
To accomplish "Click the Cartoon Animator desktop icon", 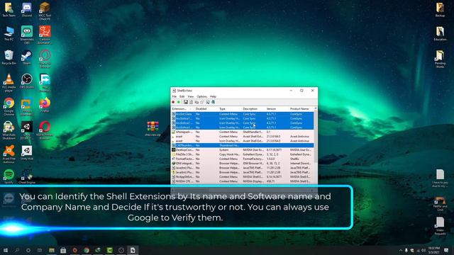I will pyautogui.click(x=45, y=35).
